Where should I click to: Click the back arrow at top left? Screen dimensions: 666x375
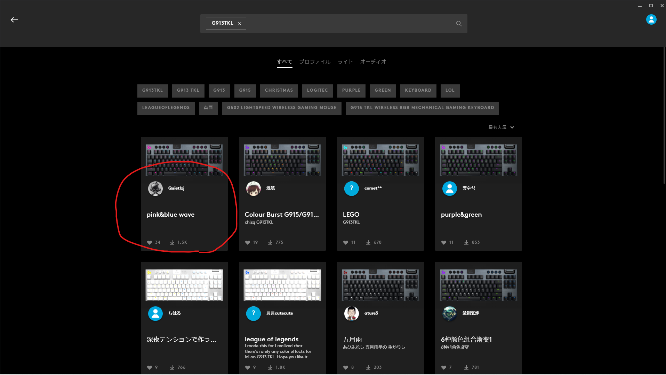coord(14,19)
